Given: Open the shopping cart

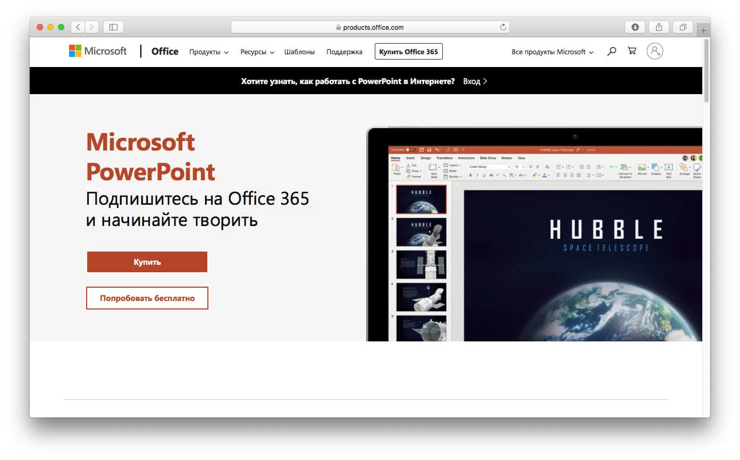Looking at the screenshot, I should (x=632, y=51).
